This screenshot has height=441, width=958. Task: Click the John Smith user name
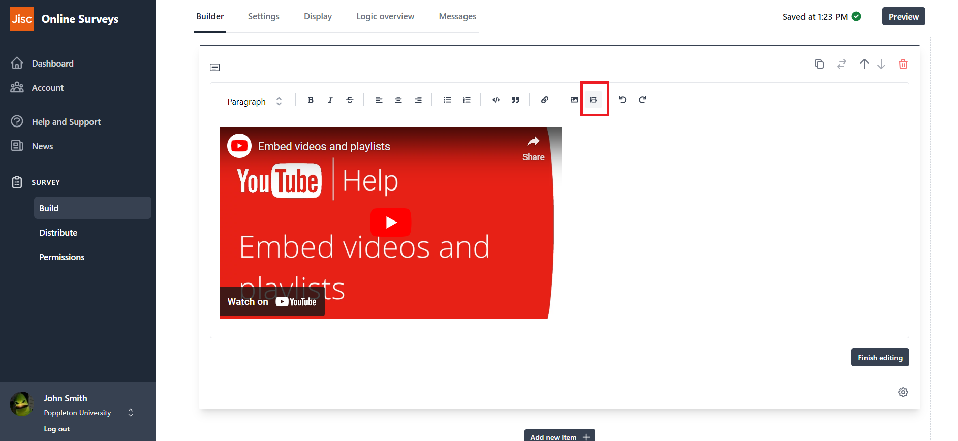pos(65,398)
